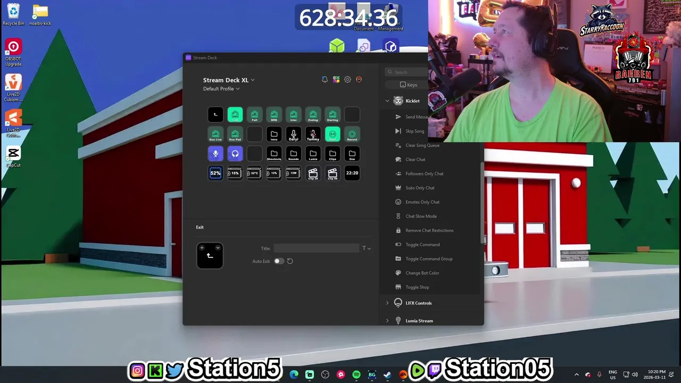Image resolution: width=681 pixels, height=383 pixels.
Task: Select the Duo Pod scene key
Action: click(235, 134)
